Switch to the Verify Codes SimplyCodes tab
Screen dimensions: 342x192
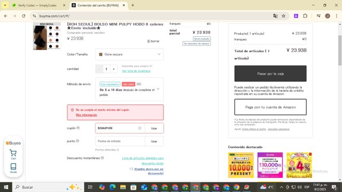coord(37,5)
